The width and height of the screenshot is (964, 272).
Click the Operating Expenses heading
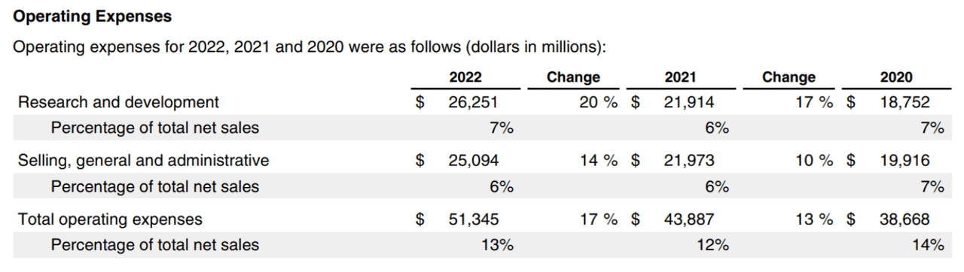click(x=93, y=16)
